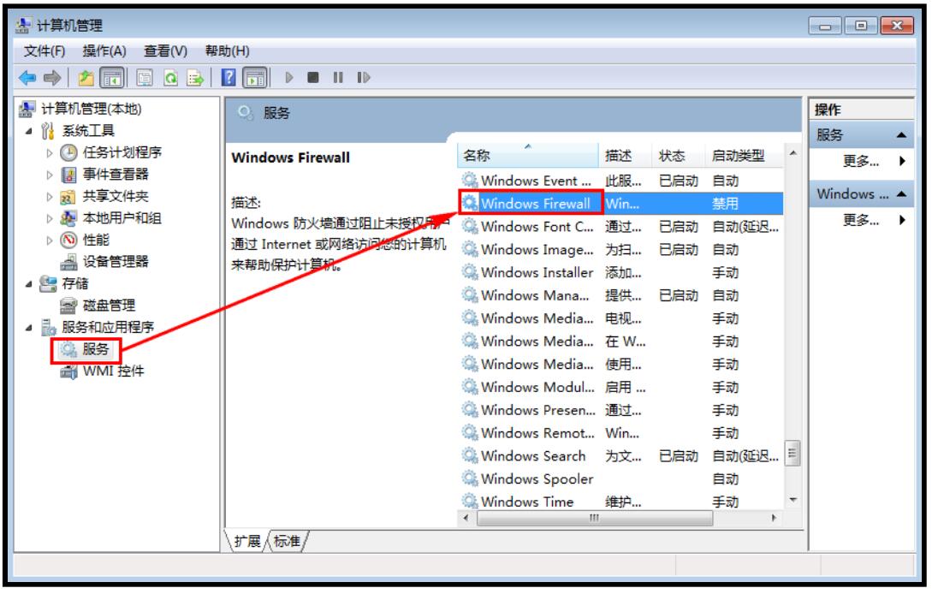Select 计算机管理(本地) root node
This screenshot has height=594, width=932.
click(91, 110)
